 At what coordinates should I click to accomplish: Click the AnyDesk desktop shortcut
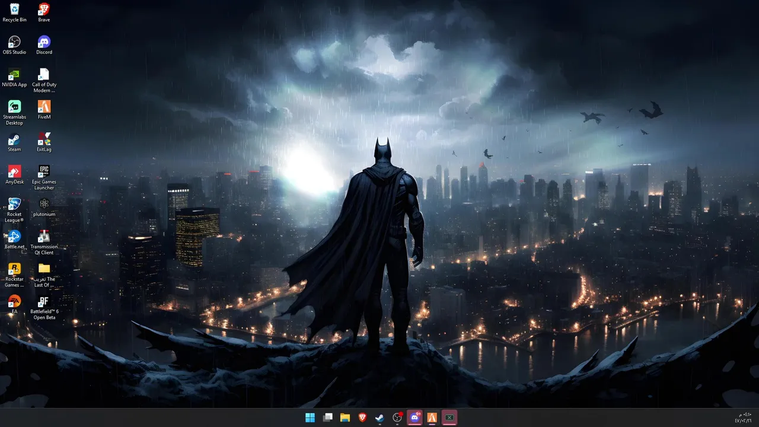pos(14,175)
